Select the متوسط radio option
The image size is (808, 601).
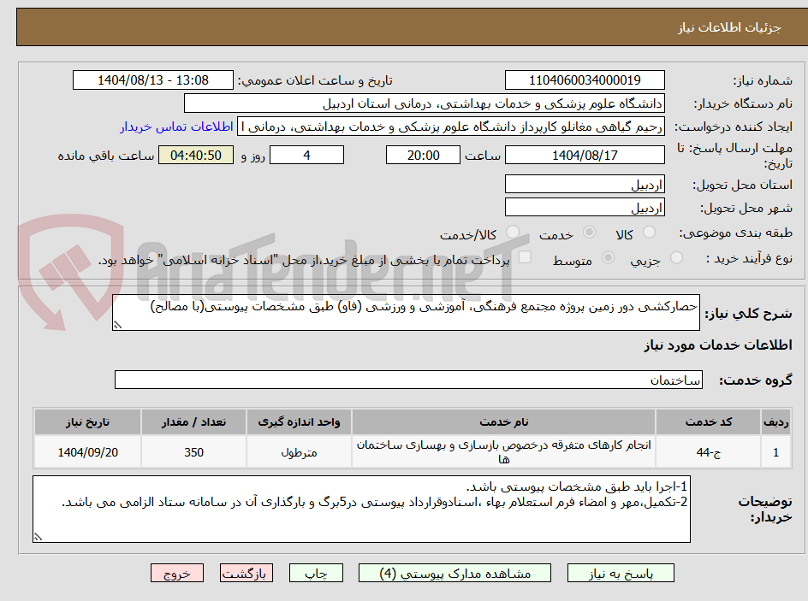pyautogui.click(x=608, y=256)
